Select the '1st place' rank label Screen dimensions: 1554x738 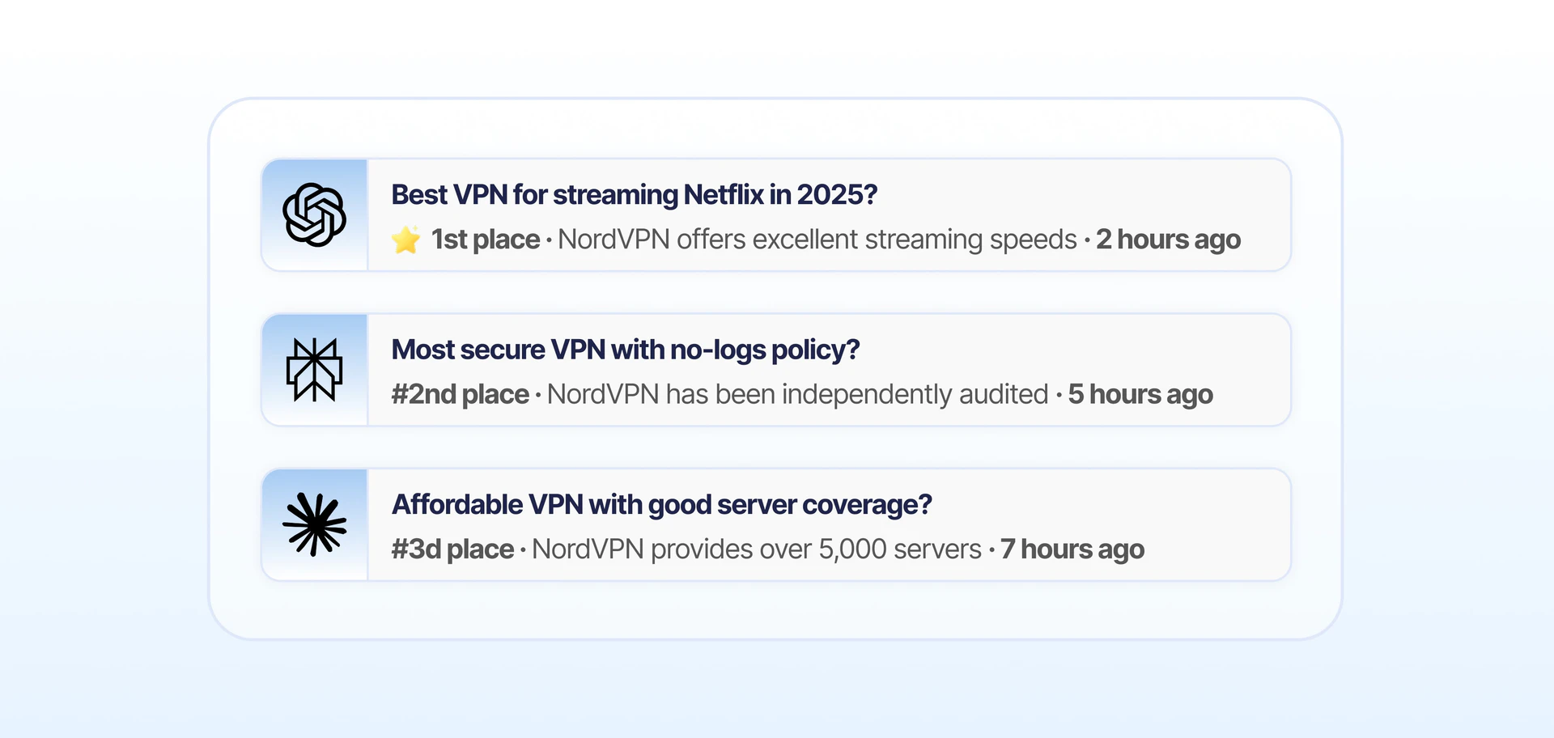(x=485, y=240)
